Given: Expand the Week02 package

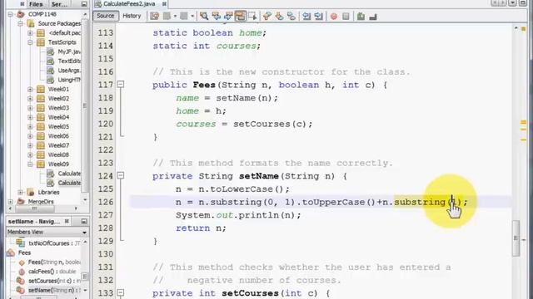Looking at the screenshot, I should 30,99.
